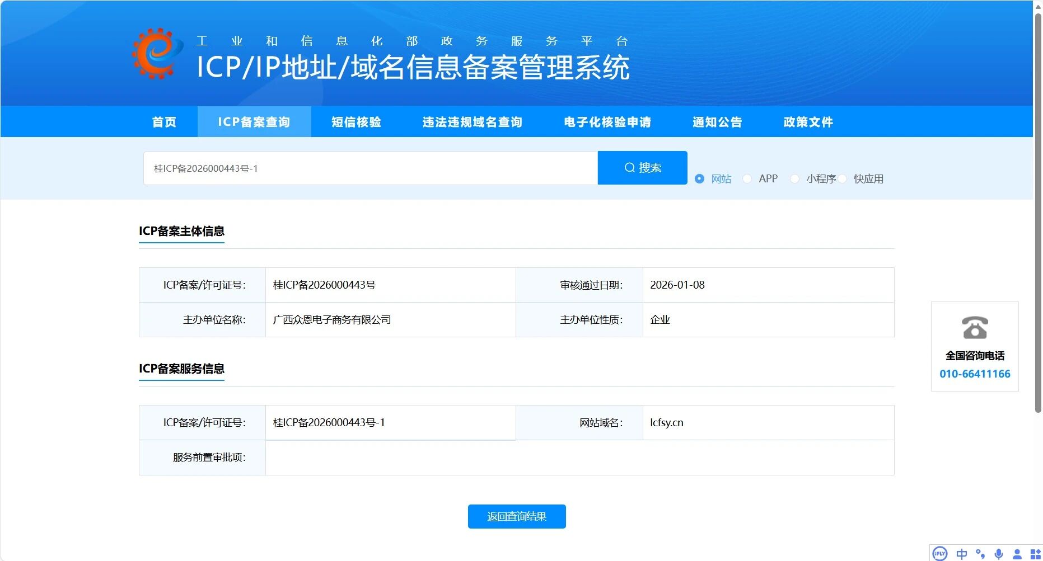Image resolution: width=1043 pixels, height=561 pixels.
Task: Click the 服务前置审批项 label
Action: [209, 458]
